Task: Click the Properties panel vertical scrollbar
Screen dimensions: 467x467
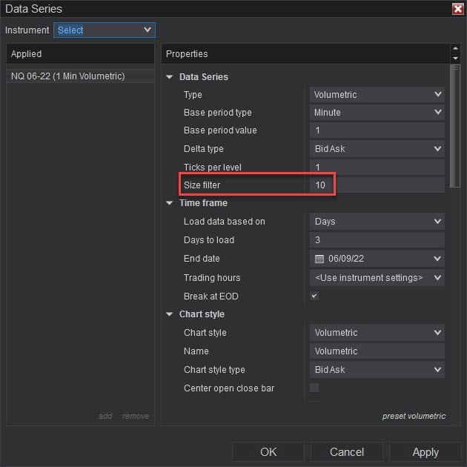Action: point(455,126)
